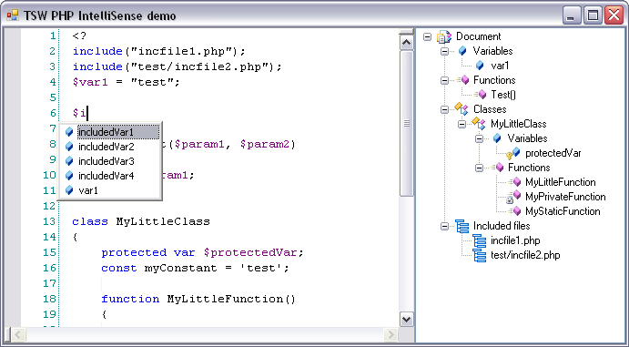Click $protectedVar on line 15
The width and height of the screenshot is (629, 347).
pos(250,252)
